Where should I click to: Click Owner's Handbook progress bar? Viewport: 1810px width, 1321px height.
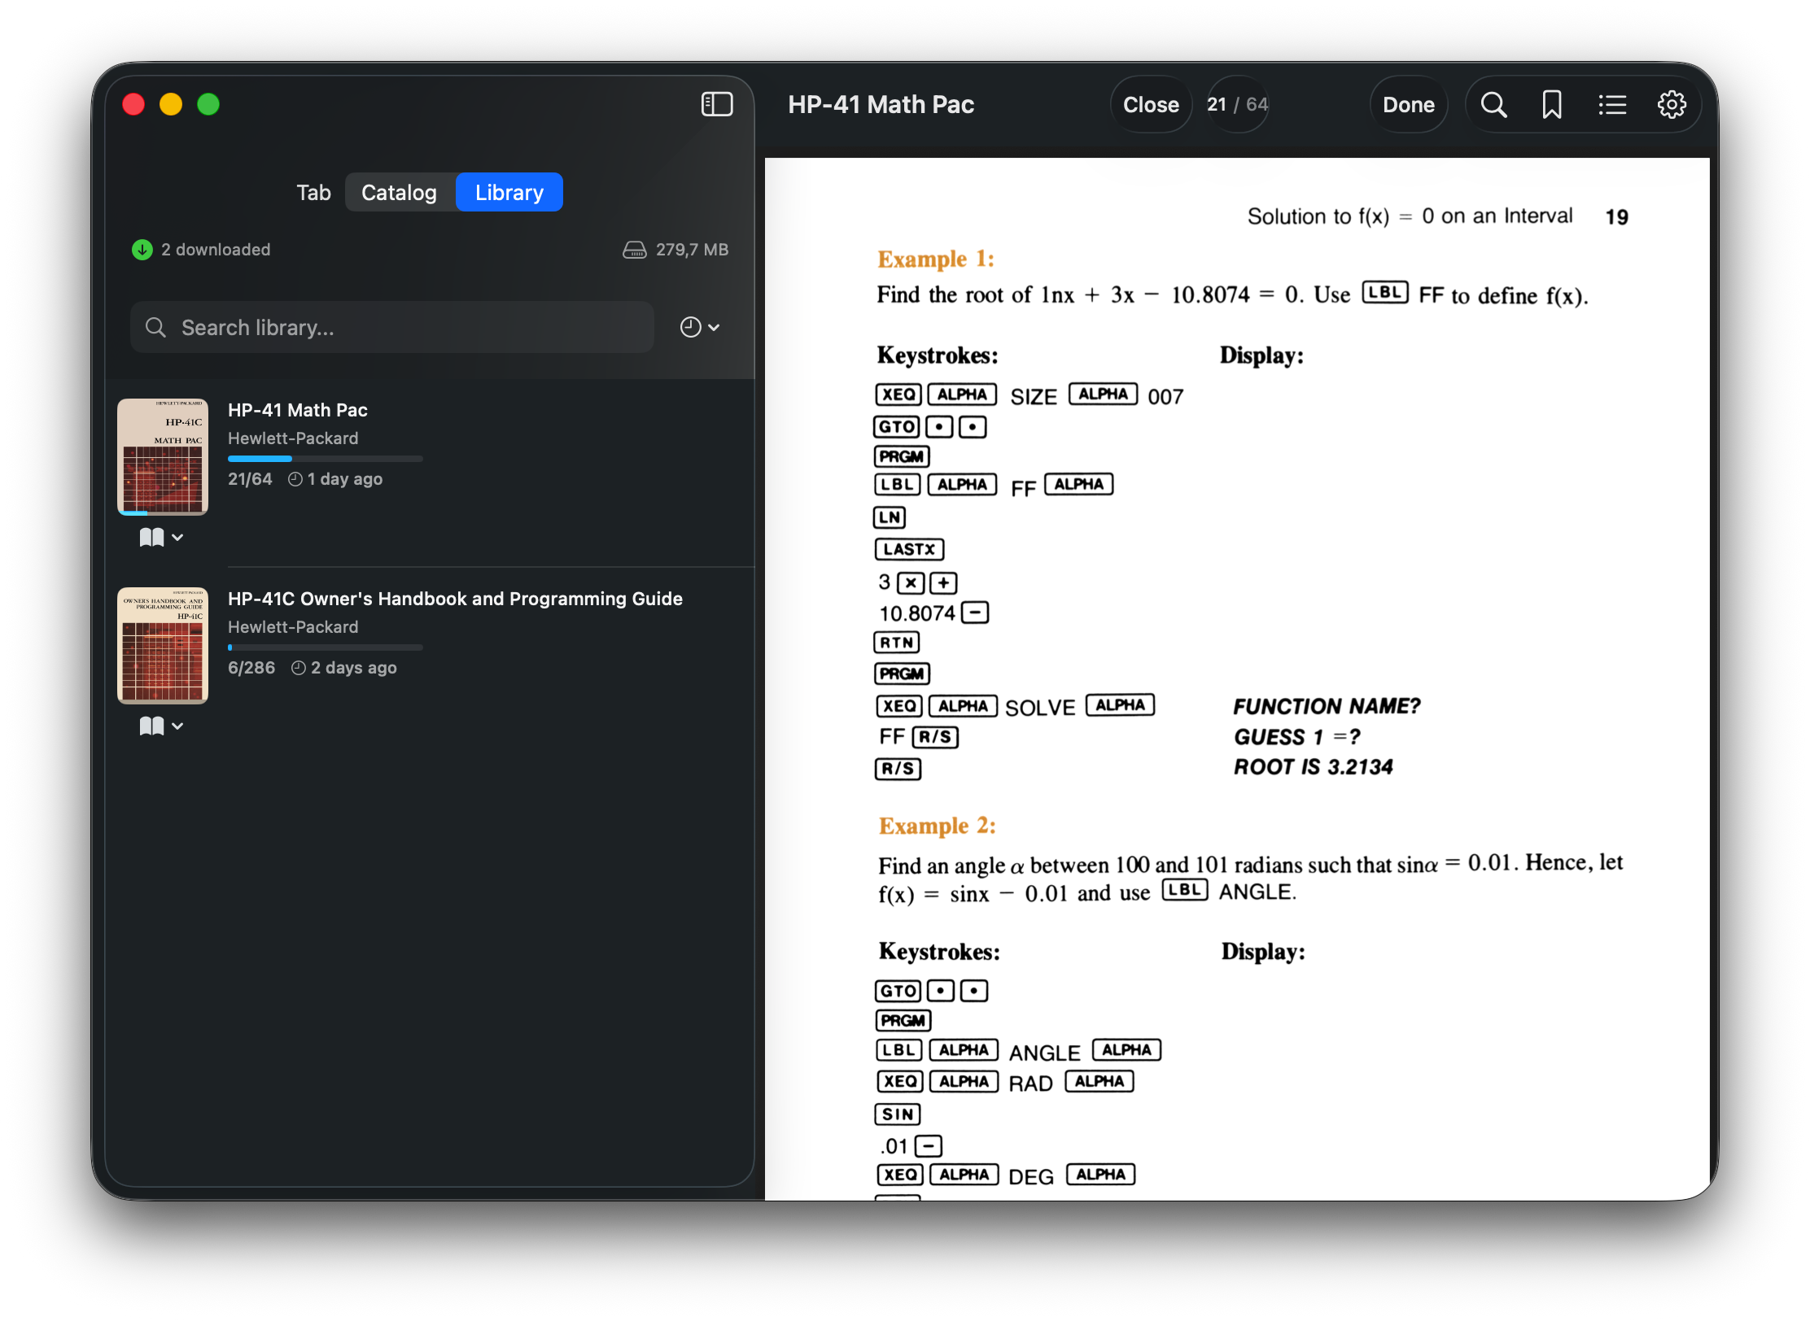point(326,647)
